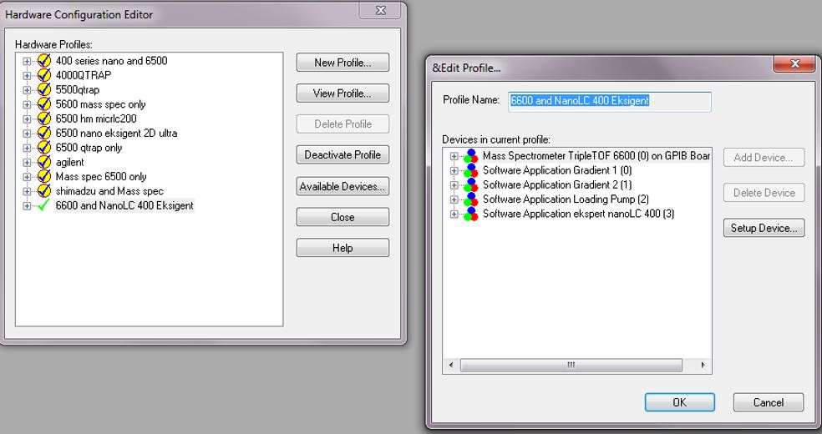Select 6500 nano eksigent 2D ultra profile

coord(116,134)
